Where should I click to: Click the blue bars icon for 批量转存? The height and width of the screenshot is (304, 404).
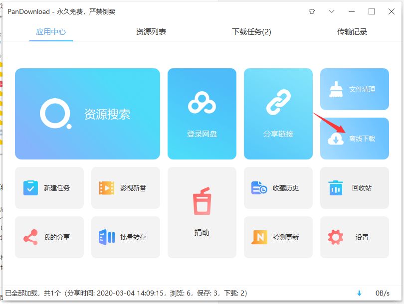[x=107, y=237]
